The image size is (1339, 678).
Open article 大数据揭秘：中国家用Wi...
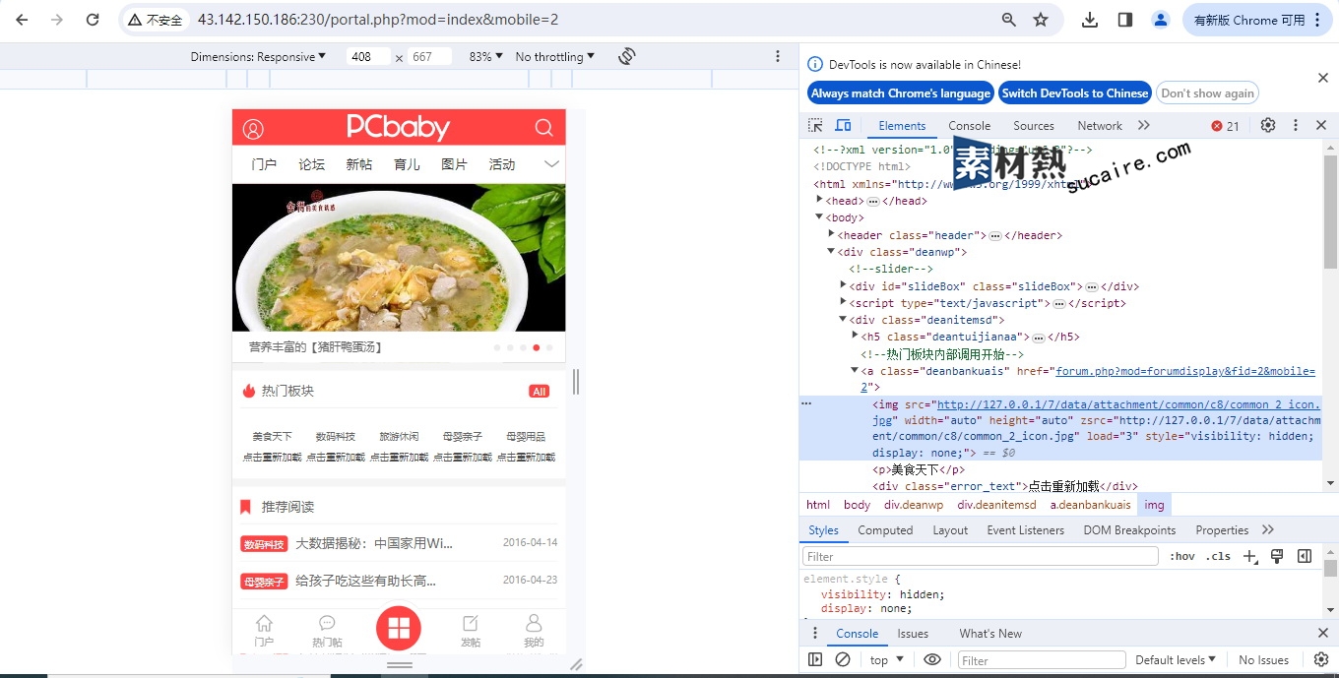tap(374, 543)
